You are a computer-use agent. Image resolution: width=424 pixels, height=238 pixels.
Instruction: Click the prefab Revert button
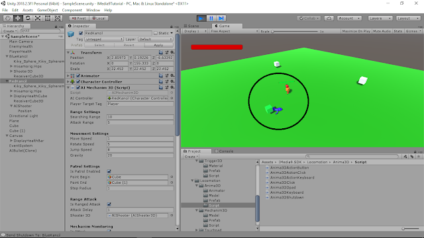[129, 45]
